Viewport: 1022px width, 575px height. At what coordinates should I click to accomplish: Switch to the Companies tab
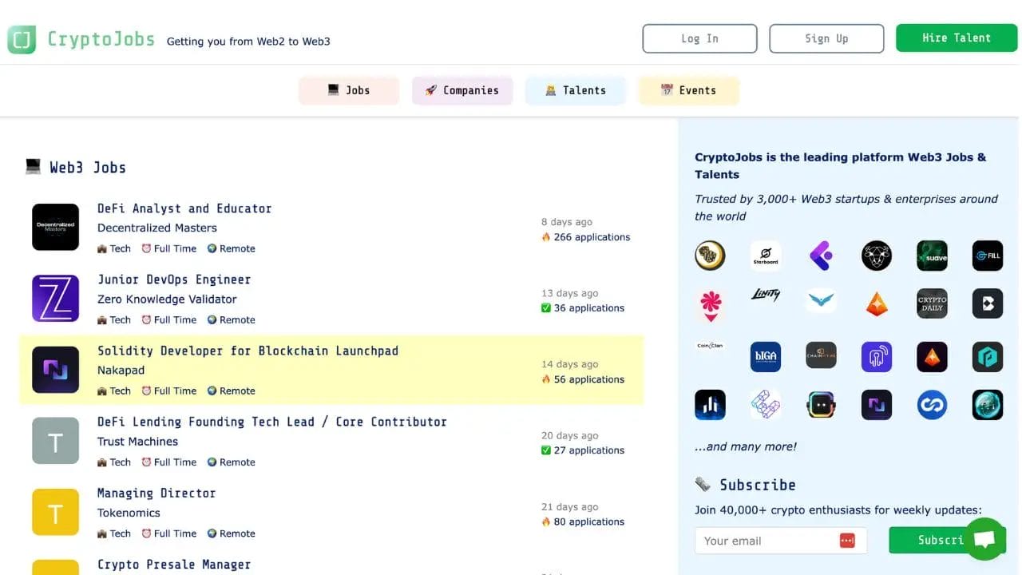[462, 90]
